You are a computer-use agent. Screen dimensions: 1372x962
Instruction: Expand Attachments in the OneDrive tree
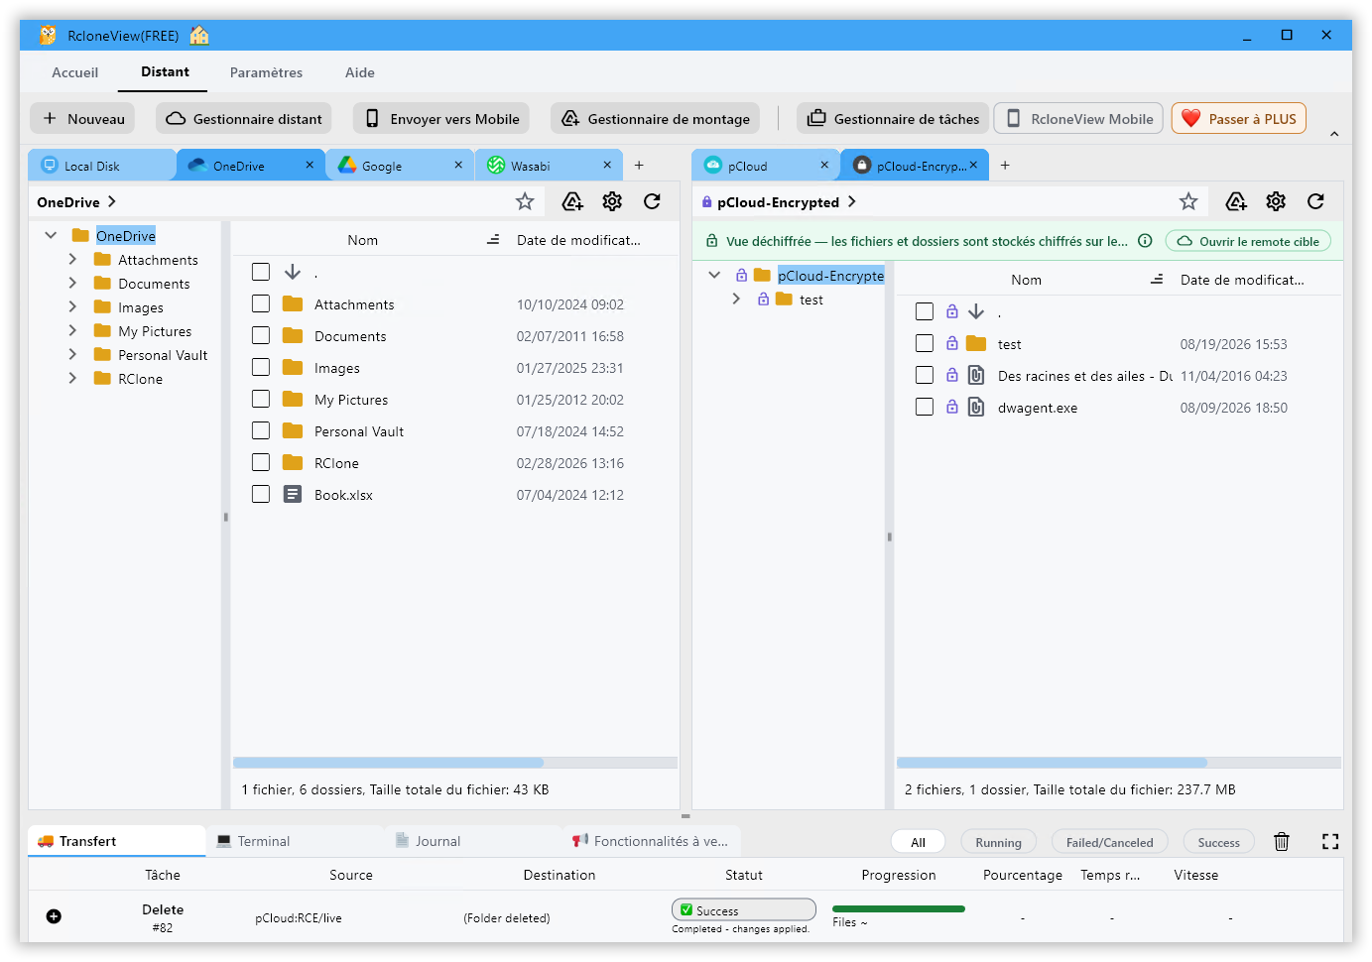(72, 259)
